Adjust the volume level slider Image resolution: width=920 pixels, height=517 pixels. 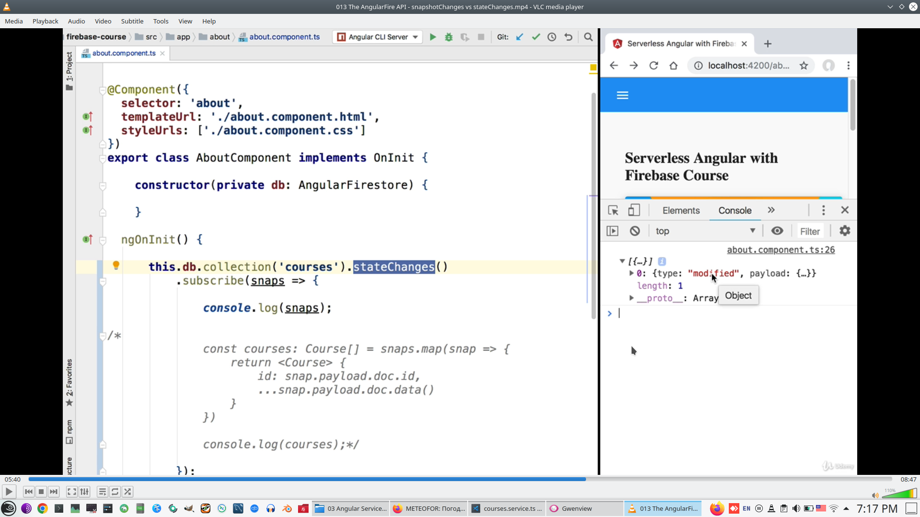(x=899, y=494)
